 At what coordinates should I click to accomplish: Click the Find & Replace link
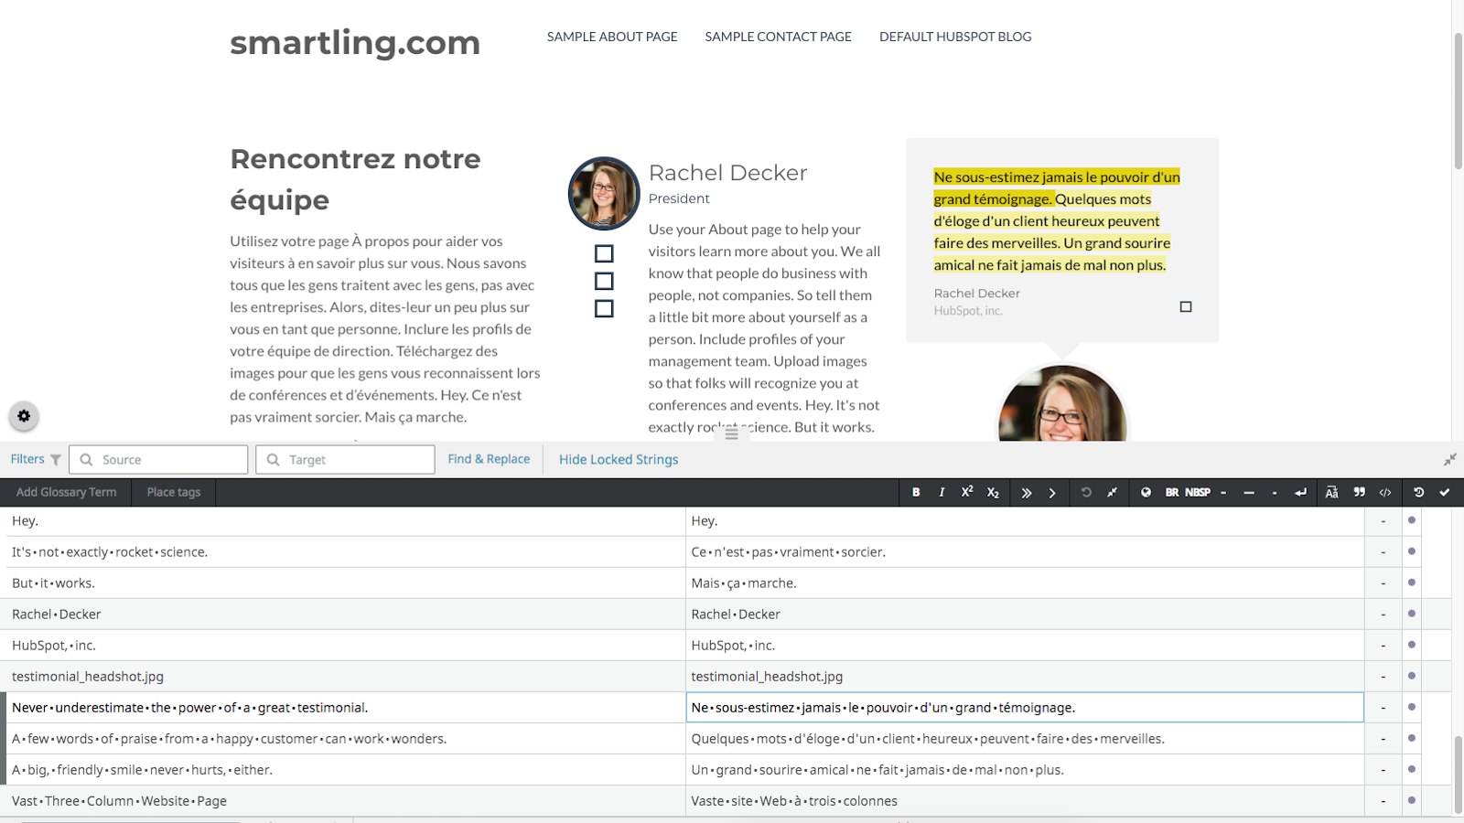pyautogui.click(x=489, y=459)
